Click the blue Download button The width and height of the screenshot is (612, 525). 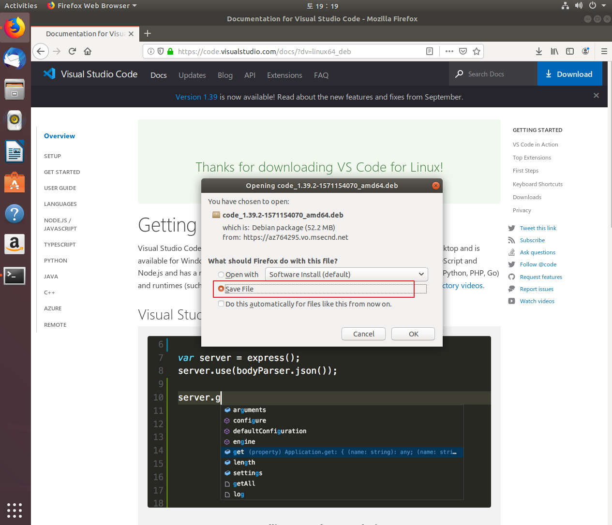570,74
